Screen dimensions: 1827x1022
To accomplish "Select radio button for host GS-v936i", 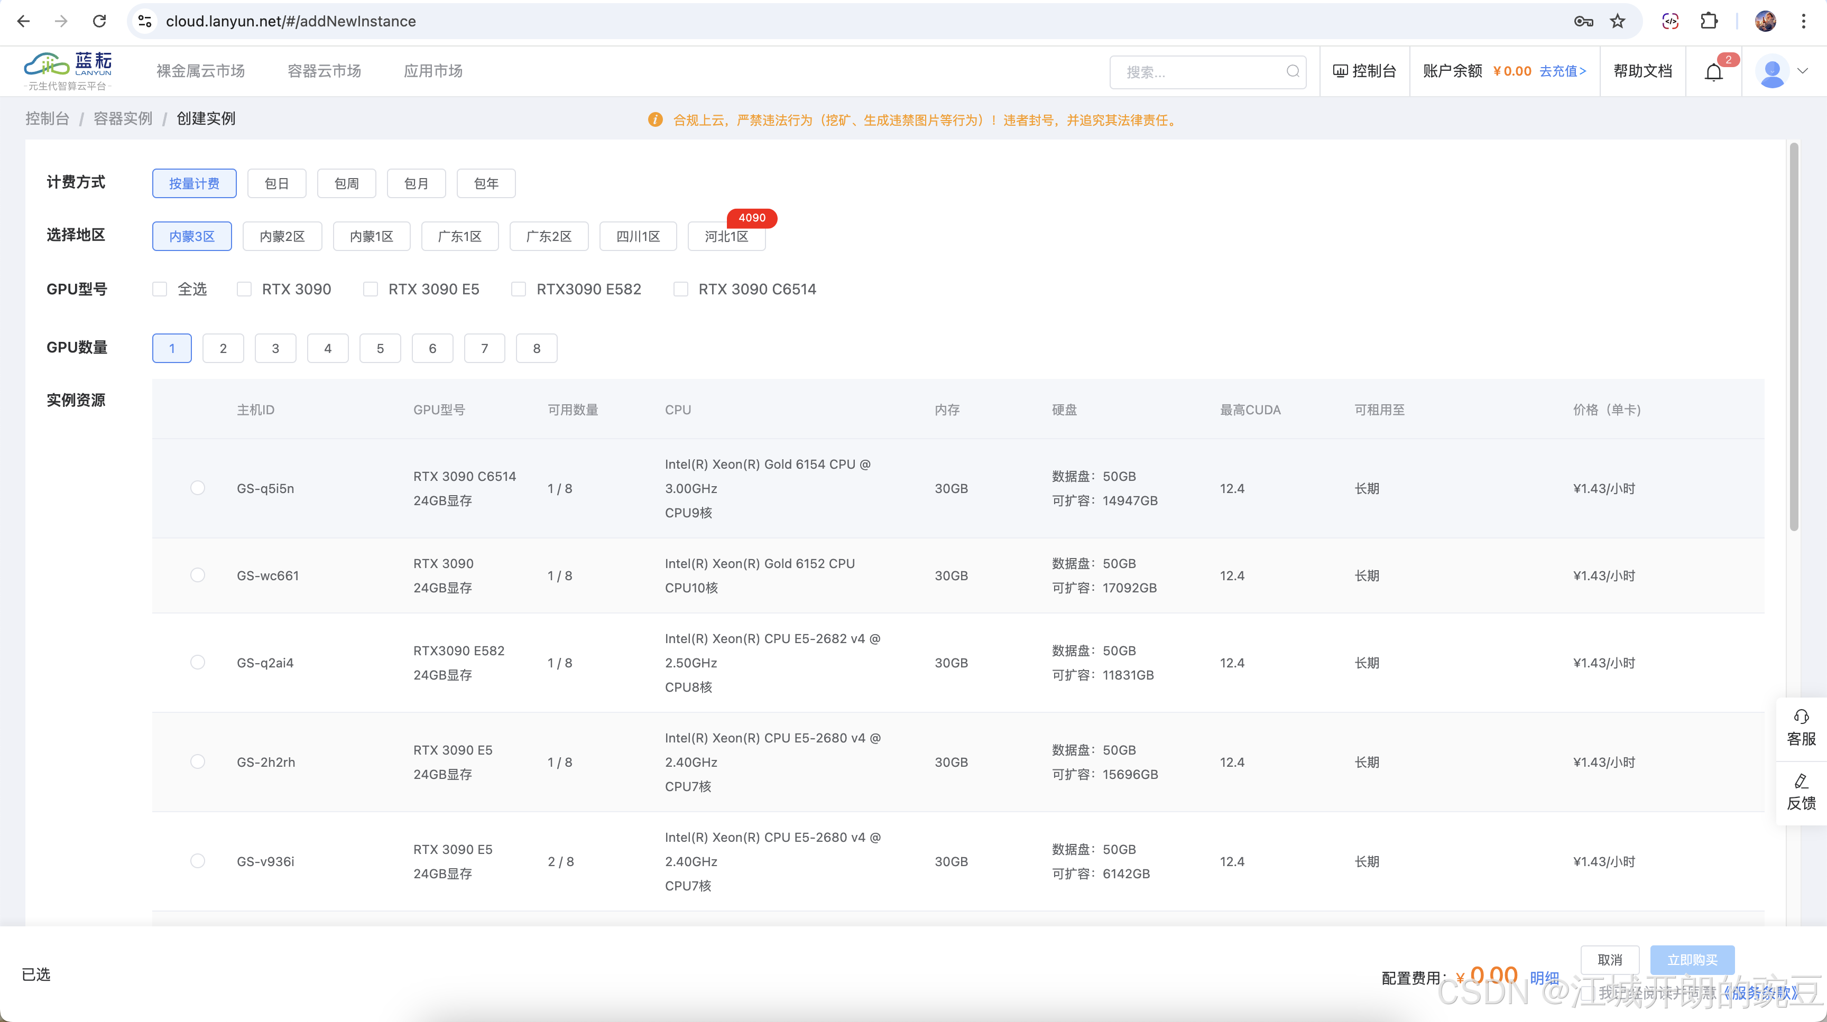I will pyautogui.click(x=198, y=860).
